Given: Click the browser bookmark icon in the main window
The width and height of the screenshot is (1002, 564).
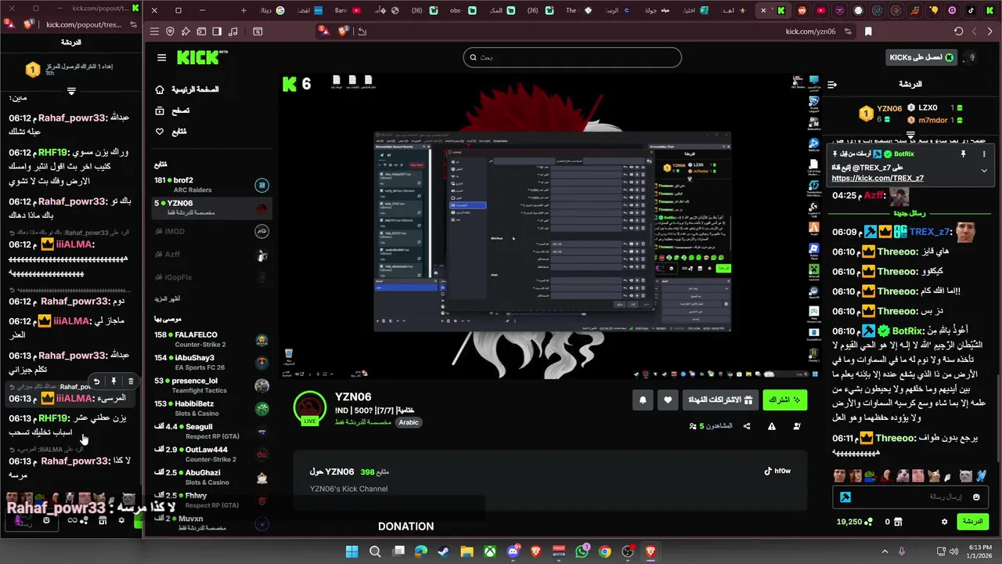Looking at the screenshot, I should click(x=868, y=31).
